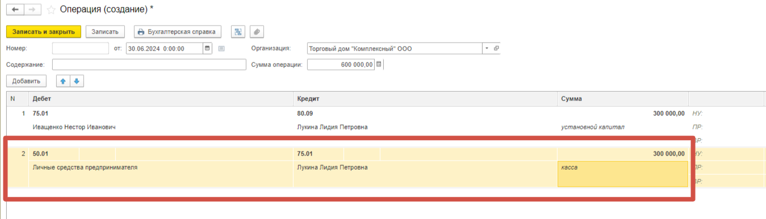Screen dimensions: 766x219
Task: Expand the Организация dropdown list
Action: pyautogui.click(x=487, y=49)
